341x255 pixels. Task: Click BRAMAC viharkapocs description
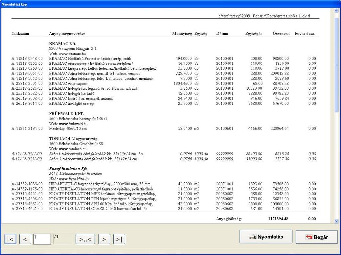(68, 84)
